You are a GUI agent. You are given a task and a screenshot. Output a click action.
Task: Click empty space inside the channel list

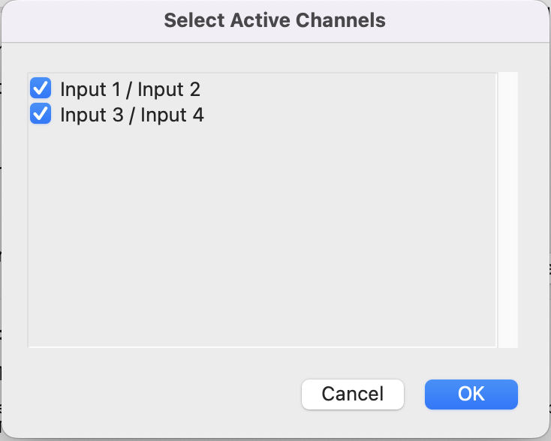coord(262,235)
